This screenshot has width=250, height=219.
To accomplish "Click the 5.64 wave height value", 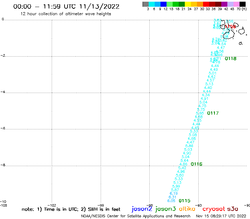I will tap(184, 161).
